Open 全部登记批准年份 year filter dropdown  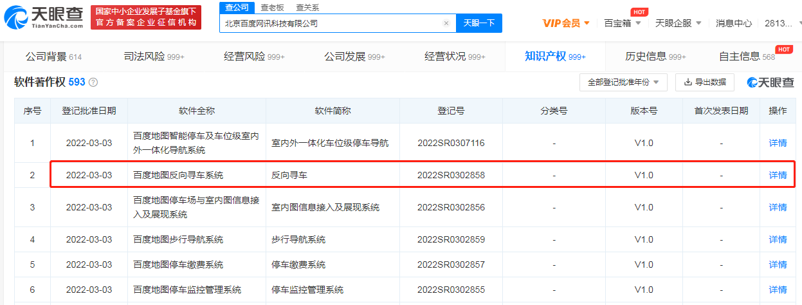click(x=623, y=82)
